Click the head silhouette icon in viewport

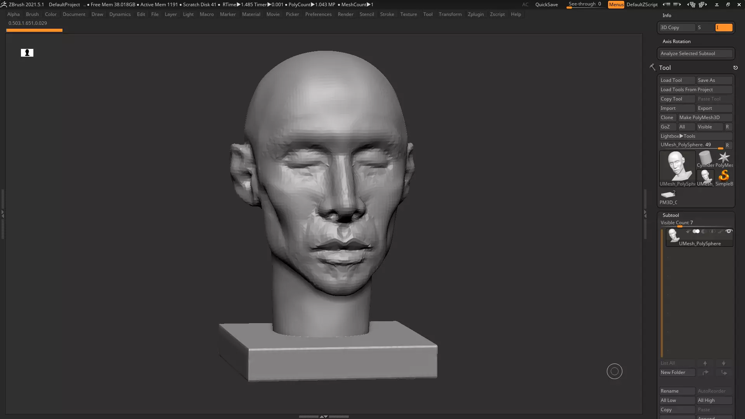[27, 53]
